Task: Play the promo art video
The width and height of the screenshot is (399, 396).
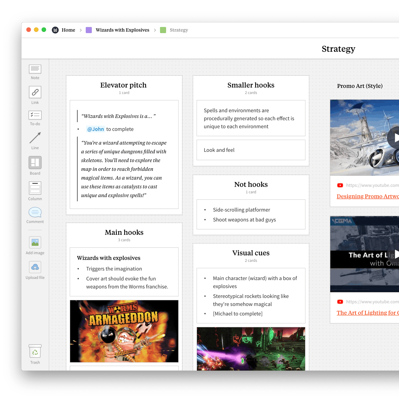Action: 396,138
